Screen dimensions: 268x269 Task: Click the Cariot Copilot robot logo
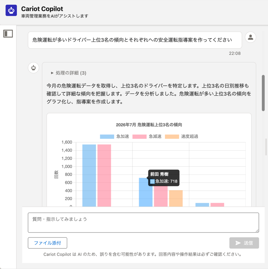pos(11,10)
